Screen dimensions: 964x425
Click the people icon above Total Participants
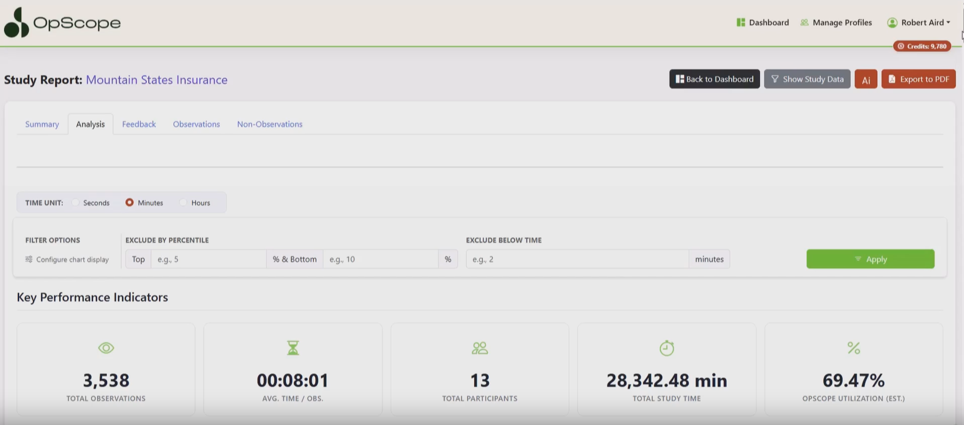[x=480, y=348]
